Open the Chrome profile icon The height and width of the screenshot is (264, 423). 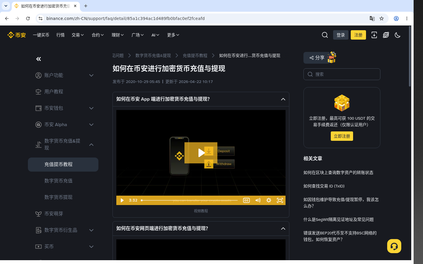pos(396,18)
